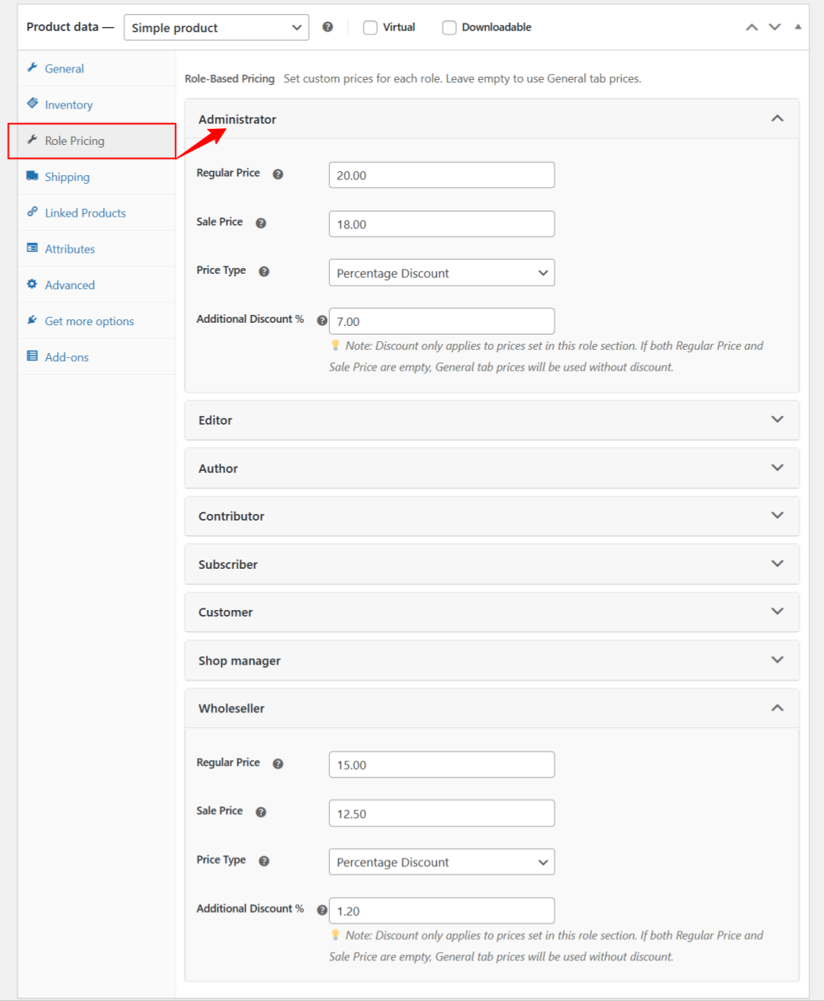Click help icon next to product type selector
Image resolution: width=824 pixels, height=1001 pixels.
click(327, 27)
